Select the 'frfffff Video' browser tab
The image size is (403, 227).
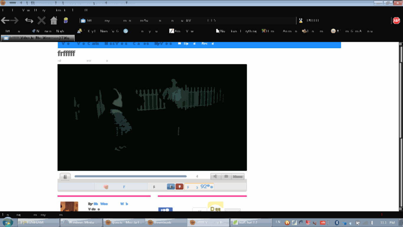[37, 38]
